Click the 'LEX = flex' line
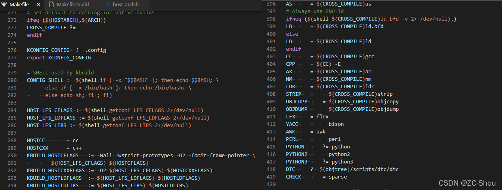The image size is (502, 190). point(307,116)
